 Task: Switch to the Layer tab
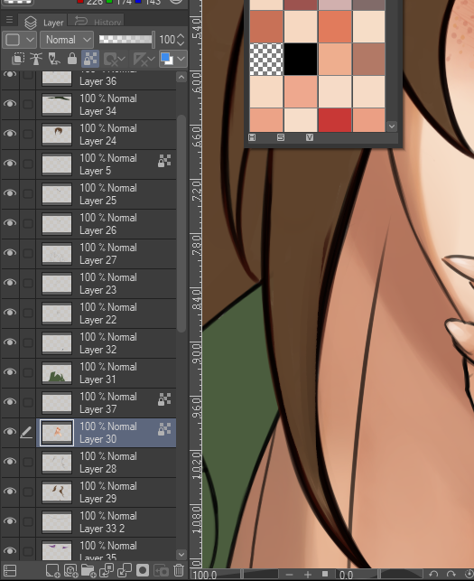pyautogui.click(x=43, y=23)
